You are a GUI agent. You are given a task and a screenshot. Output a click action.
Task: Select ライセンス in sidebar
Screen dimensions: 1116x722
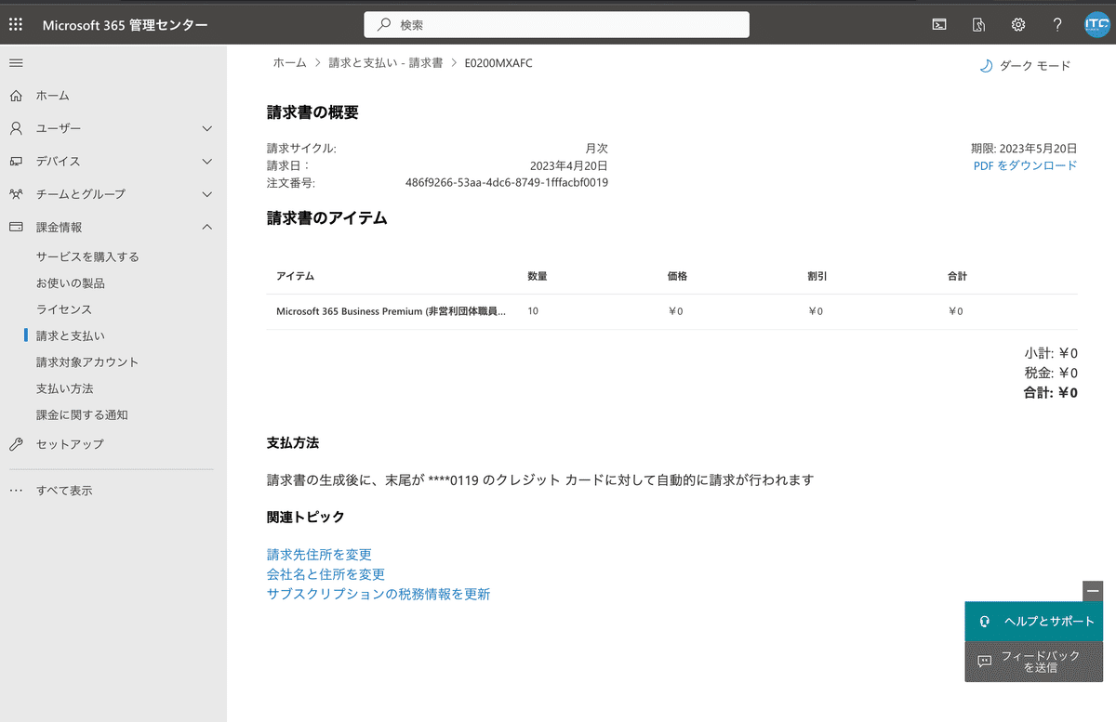64,309
